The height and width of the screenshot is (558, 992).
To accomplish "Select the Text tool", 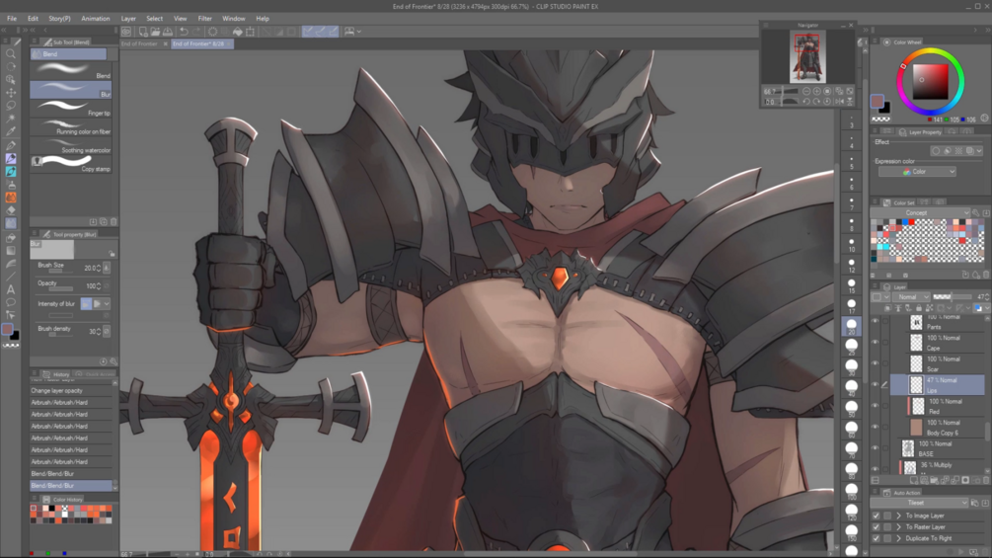I will tap(11, 289).
